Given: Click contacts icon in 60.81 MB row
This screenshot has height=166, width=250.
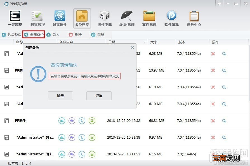Looking at the screenshot, I should click(62, 121).
